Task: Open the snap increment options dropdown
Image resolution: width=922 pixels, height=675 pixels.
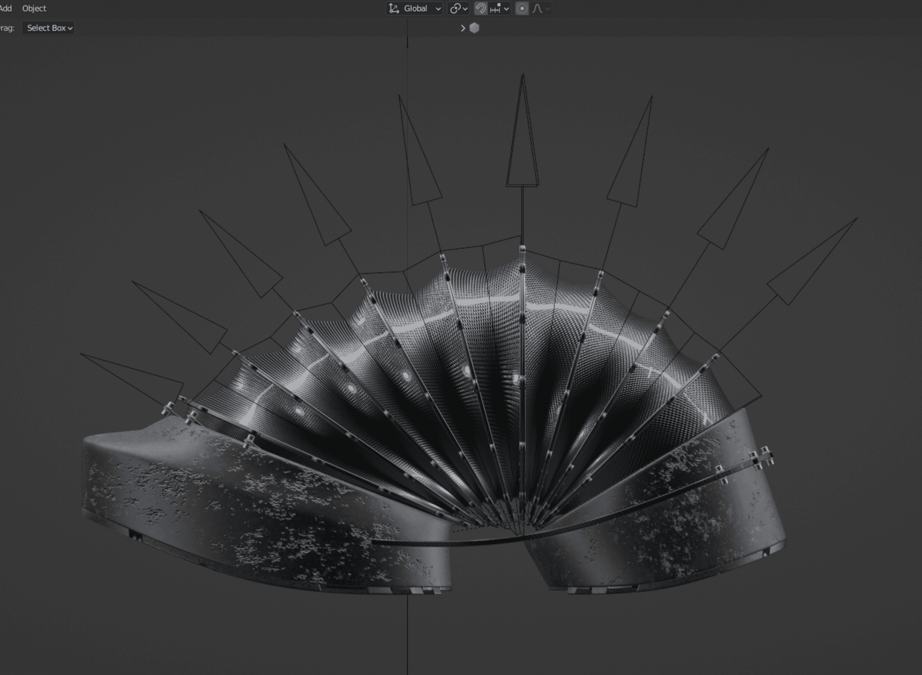Action: [500, 8]
